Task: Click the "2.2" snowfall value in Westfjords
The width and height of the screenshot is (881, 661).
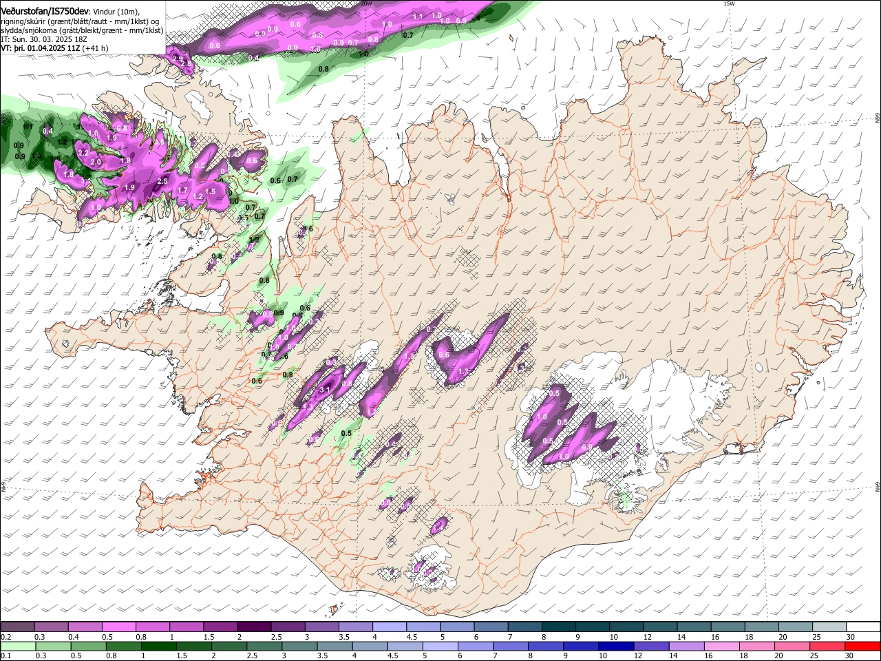Action: (83, 153)
